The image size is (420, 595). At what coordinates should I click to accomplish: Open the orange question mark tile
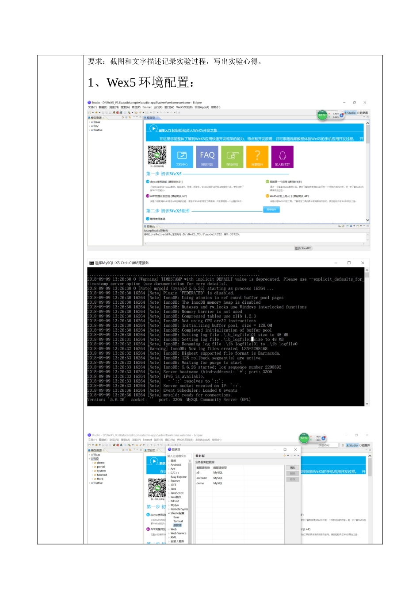257,157
